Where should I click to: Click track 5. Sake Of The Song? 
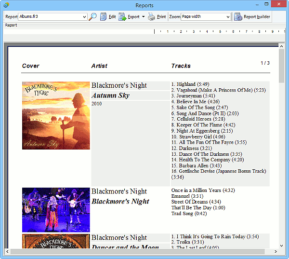pyautogui.click(x=199, y=108)
